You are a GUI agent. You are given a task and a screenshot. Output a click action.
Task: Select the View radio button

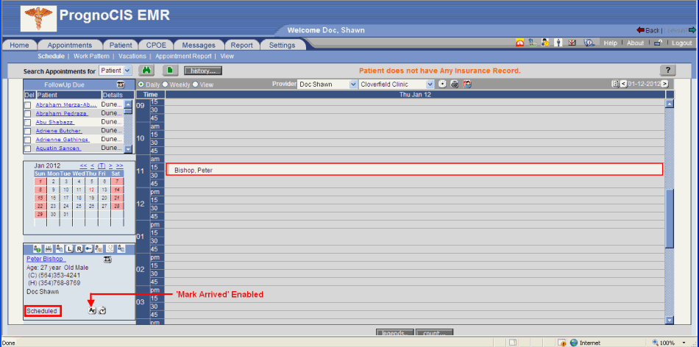click(x=195, y=85)
